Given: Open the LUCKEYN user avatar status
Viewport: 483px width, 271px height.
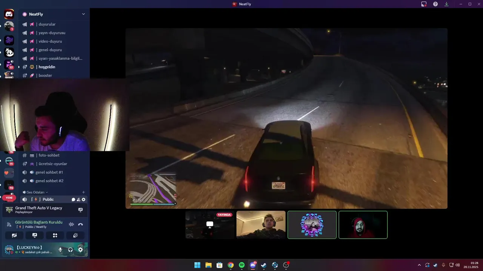Looking at the screenshot, I should click(x=9, y=250).
